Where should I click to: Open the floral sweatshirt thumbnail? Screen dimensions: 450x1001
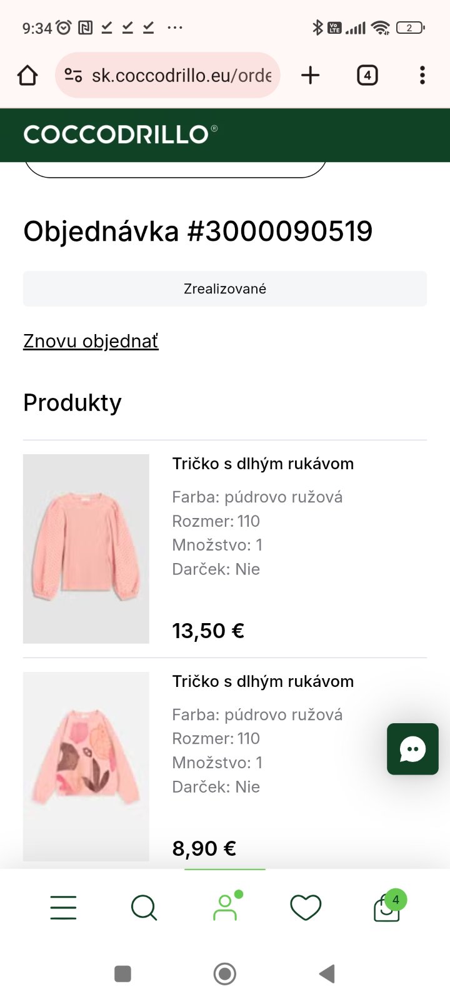(86, 766)
